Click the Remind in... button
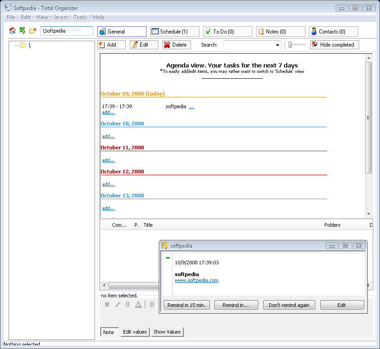The width and height of the screenshot is (380, 349). (236, 305)
